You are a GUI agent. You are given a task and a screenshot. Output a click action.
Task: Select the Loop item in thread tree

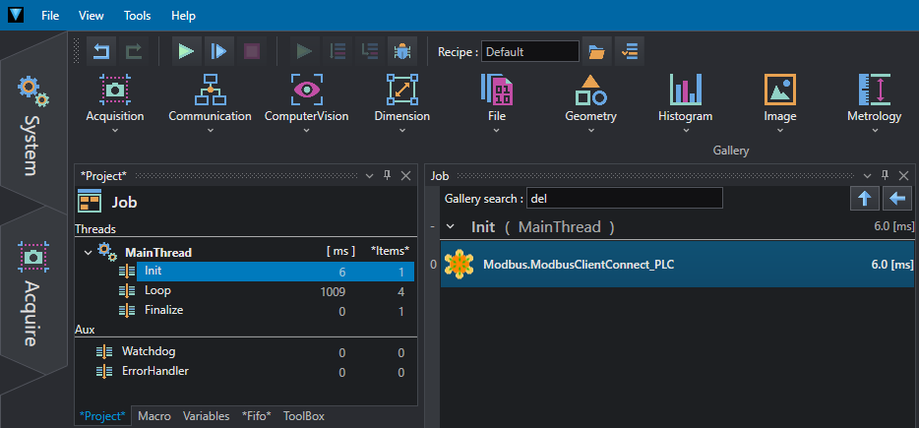click(157, 291)
